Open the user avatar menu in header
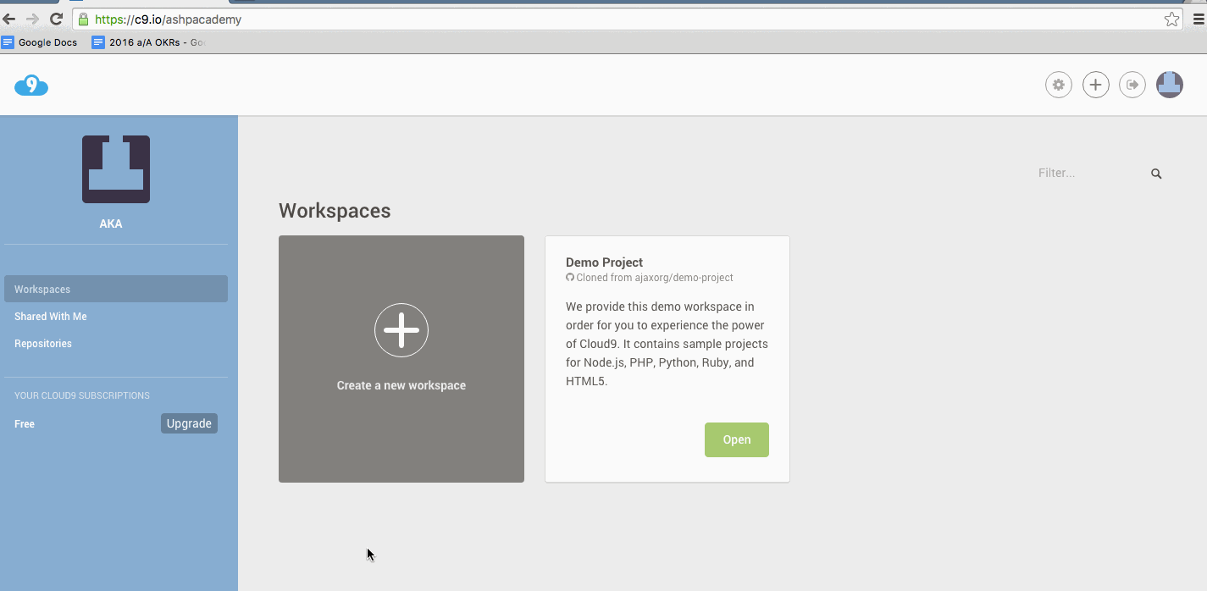Viewport: 1207px width, 591px height. pos(1170,85)
